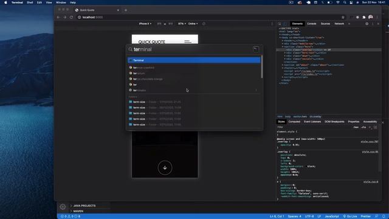Click the Spotlight search field
The width and height of the screenshot is (389, 219).
point(190,49)
